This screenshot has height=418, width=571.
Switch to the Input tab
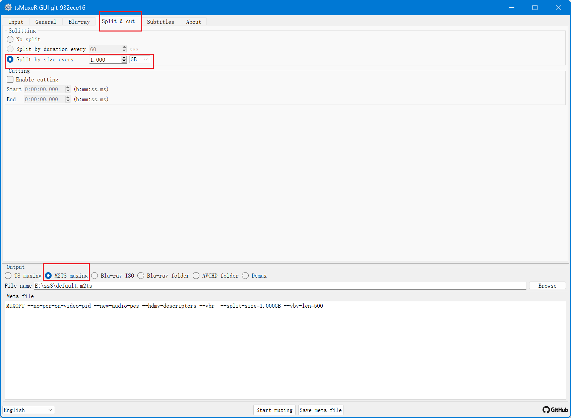tap(16, 22)
